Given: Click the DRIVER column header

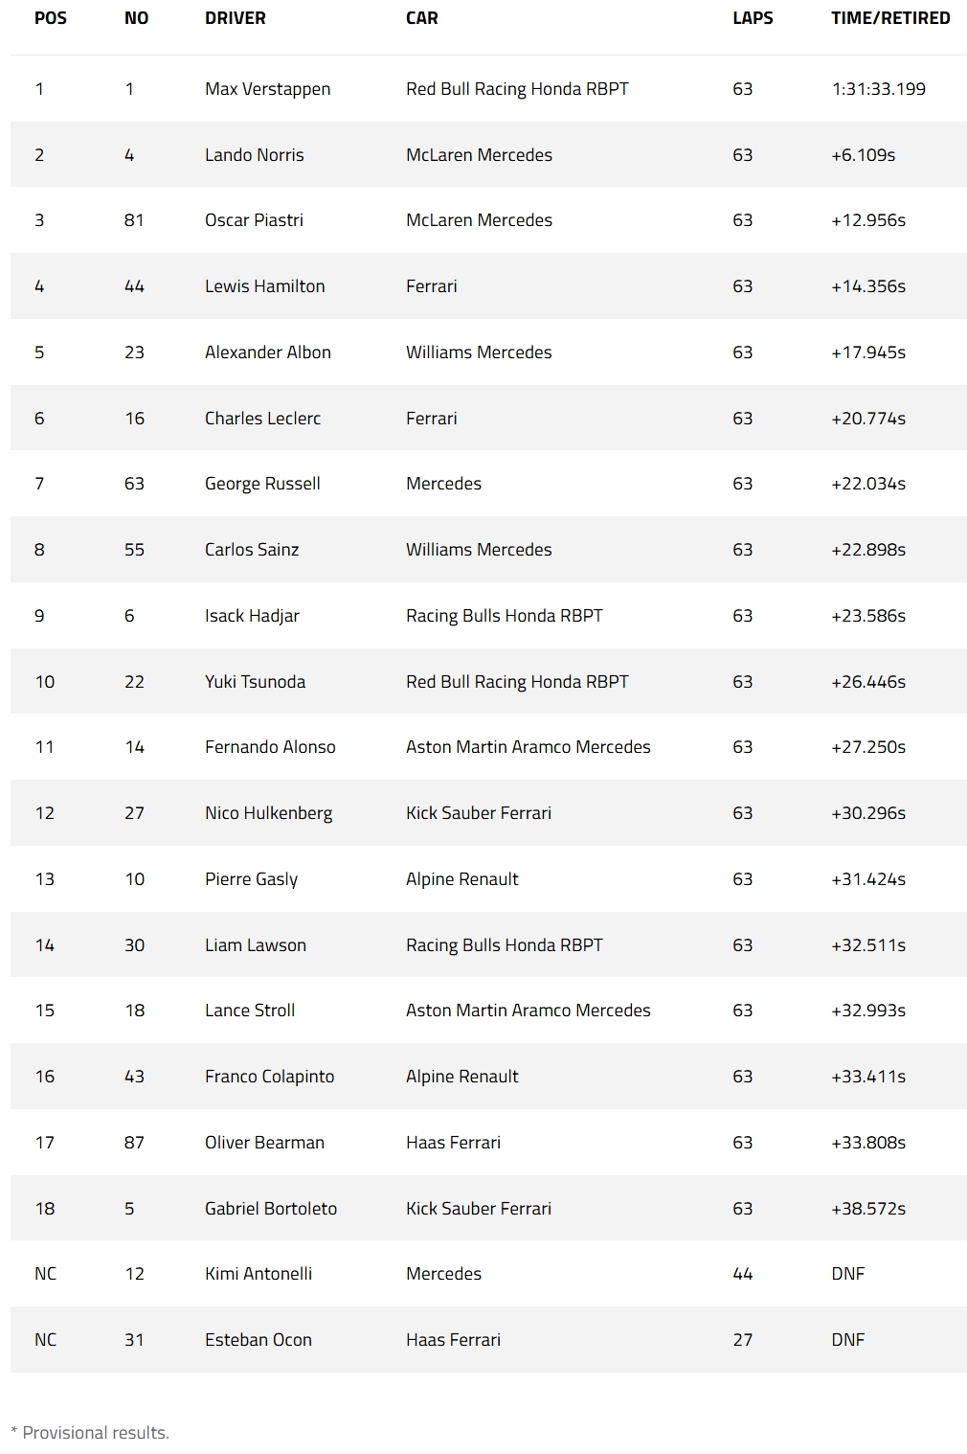Looking at the screenshot, I should tap(236, 18).
